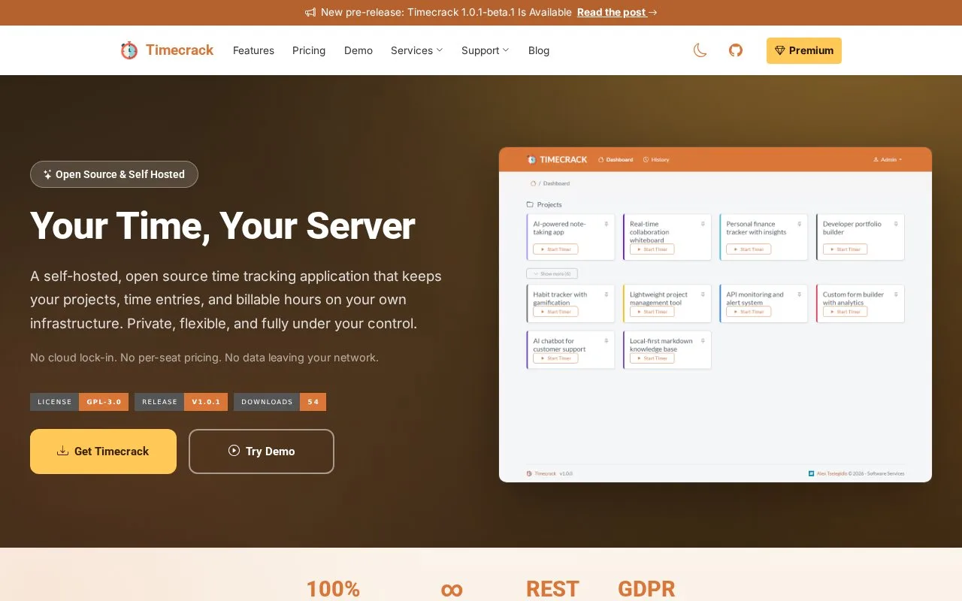Click the 'No cloud lock-in' tagline text
This screenshot has height=601, width=962.
(x=204, y=358)
